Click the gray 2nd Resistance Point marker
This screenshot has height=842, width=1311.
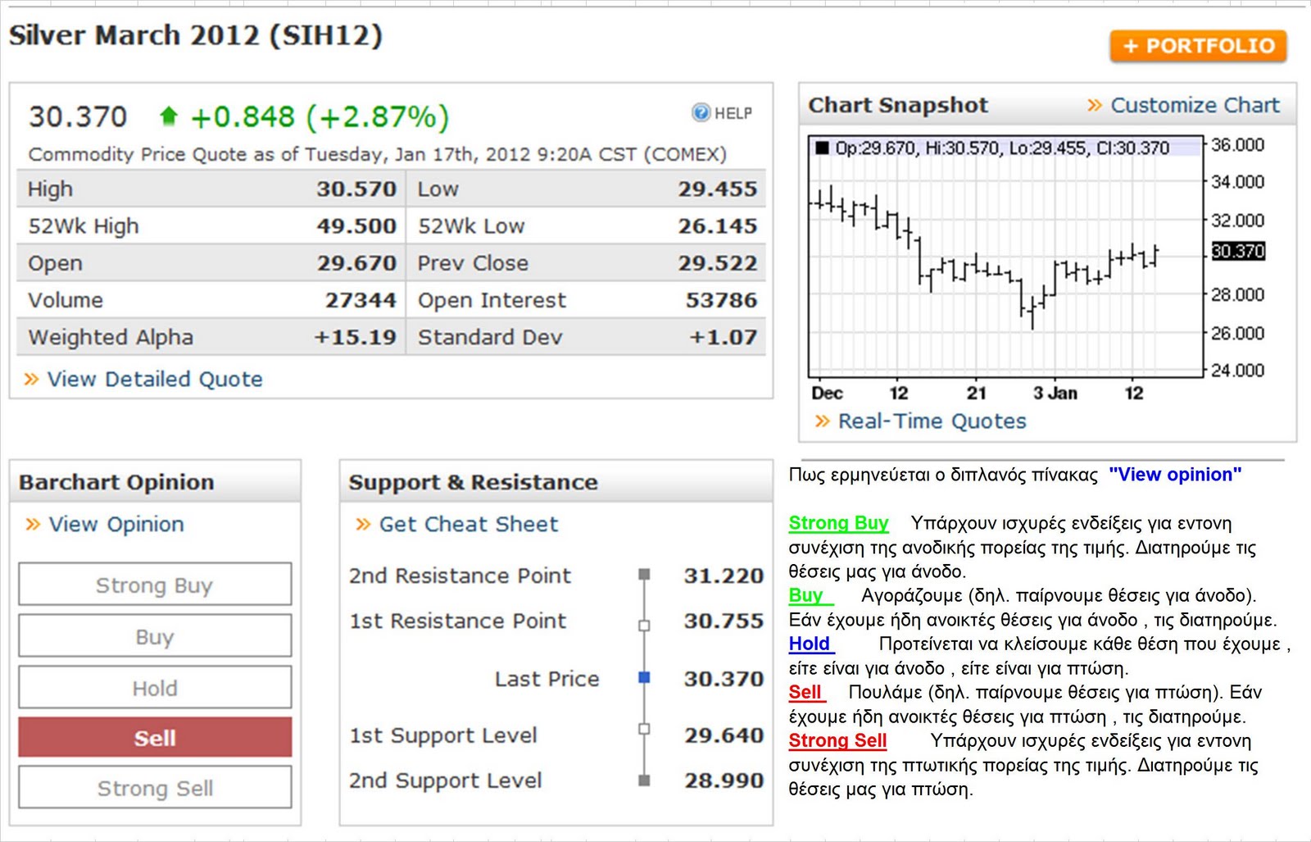coord(644,575)
